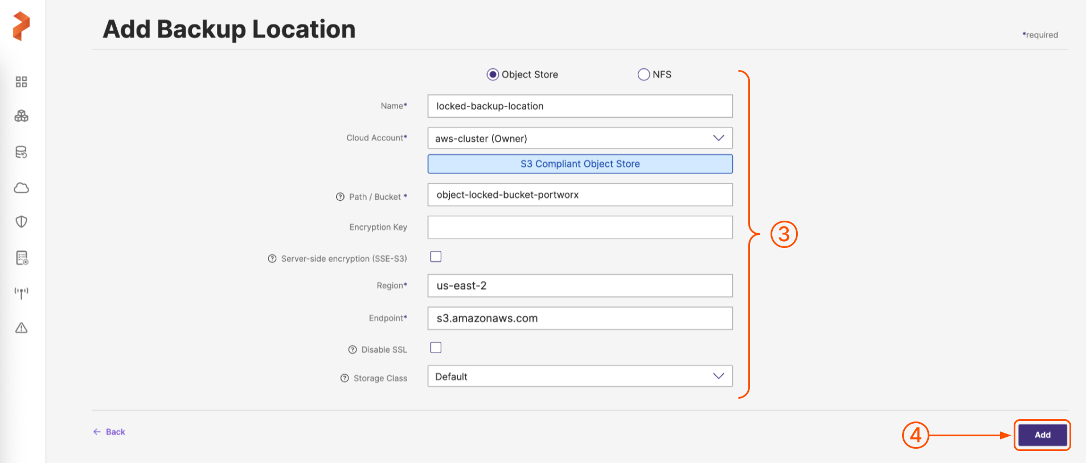Select the Object Store radio button
This screenshot has width=1086, height=463.
(x=493, y=75)
